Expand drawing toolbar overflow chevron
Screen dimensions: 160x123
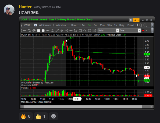(x=152, y=30)
